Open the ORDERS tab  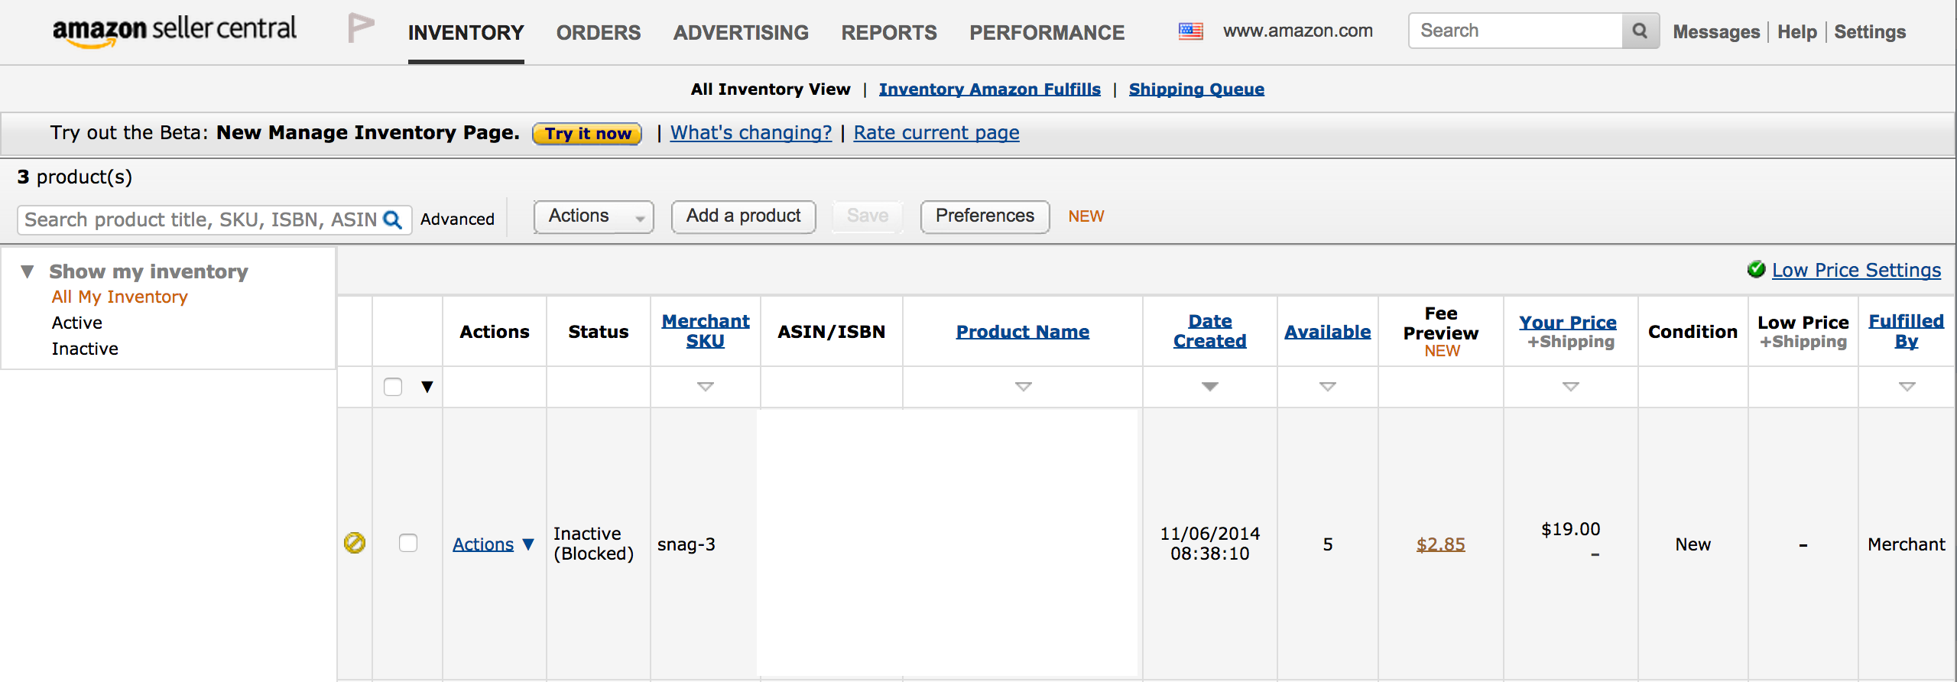[599, 33]
